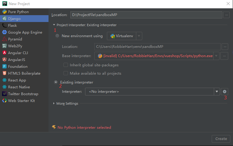The width and height of the screenshot is (233, 146).
Task: Click the project Location text field
Action: pos(145,14)
